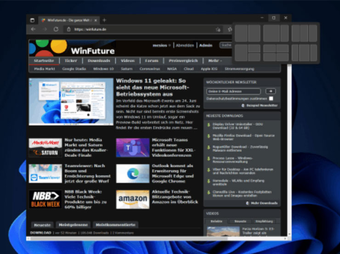Select the two equal halves snap layout
340x254 pixels.
pos(248,33)
